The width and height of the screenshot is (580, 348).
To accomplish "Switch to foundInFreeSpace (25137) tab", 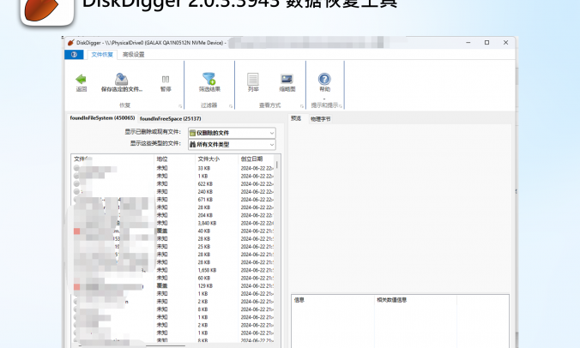I will (x=171, y=118).
